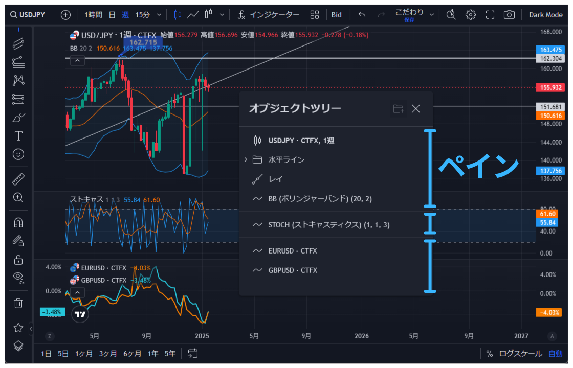Toggle stay in drawing mode
This screenshot has width=573, height=368.
point(18,241)
